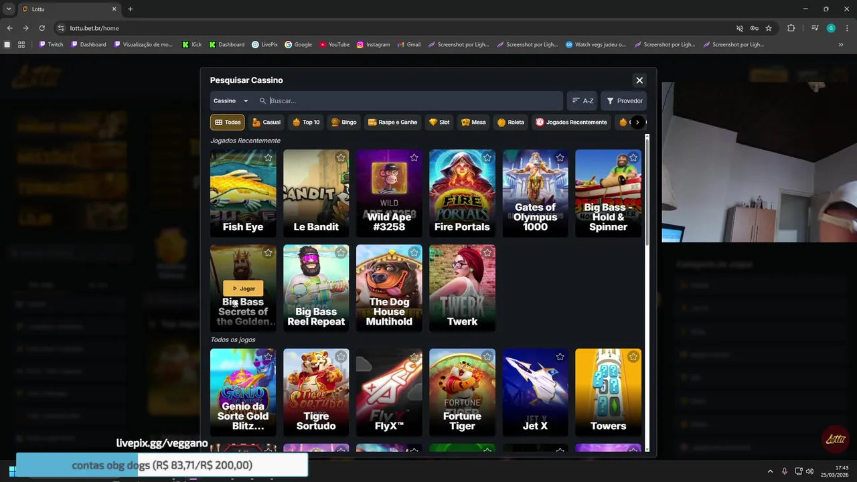Star the Towers game as favorite

coord(633,357)
